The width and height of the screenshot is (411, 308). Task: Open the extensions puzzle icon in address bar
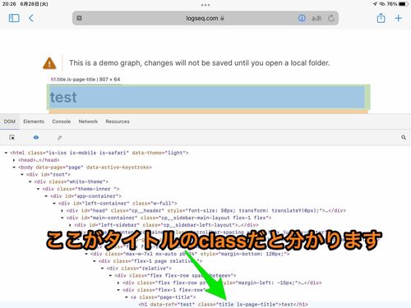tap(79, 18)
